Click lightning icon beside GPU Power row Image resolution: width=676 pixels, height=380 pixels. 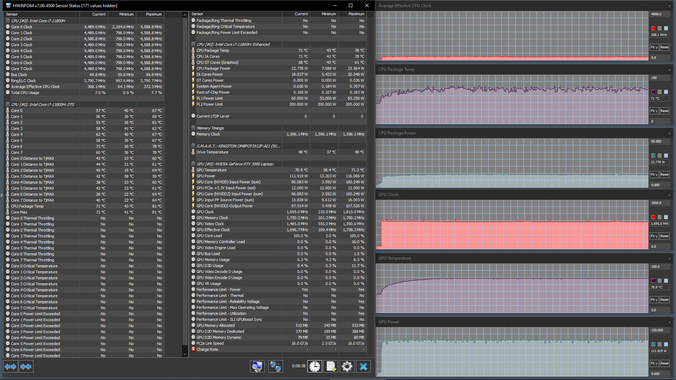pos(193,175)
